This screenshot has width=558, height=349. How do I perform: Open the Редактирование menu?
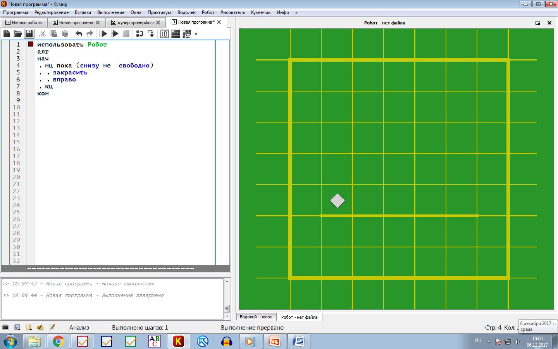[52, 12]
